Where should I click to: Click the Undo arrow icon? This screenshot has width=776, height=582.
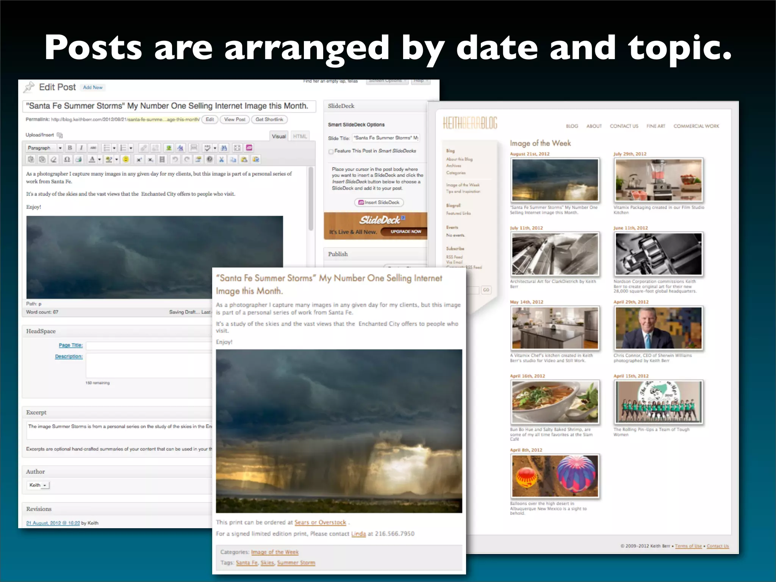(x=175, y=159)
